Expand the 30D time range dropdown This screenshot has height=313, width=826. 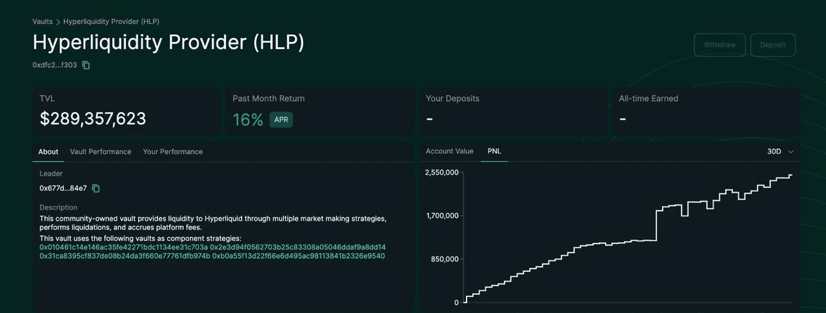780,151
